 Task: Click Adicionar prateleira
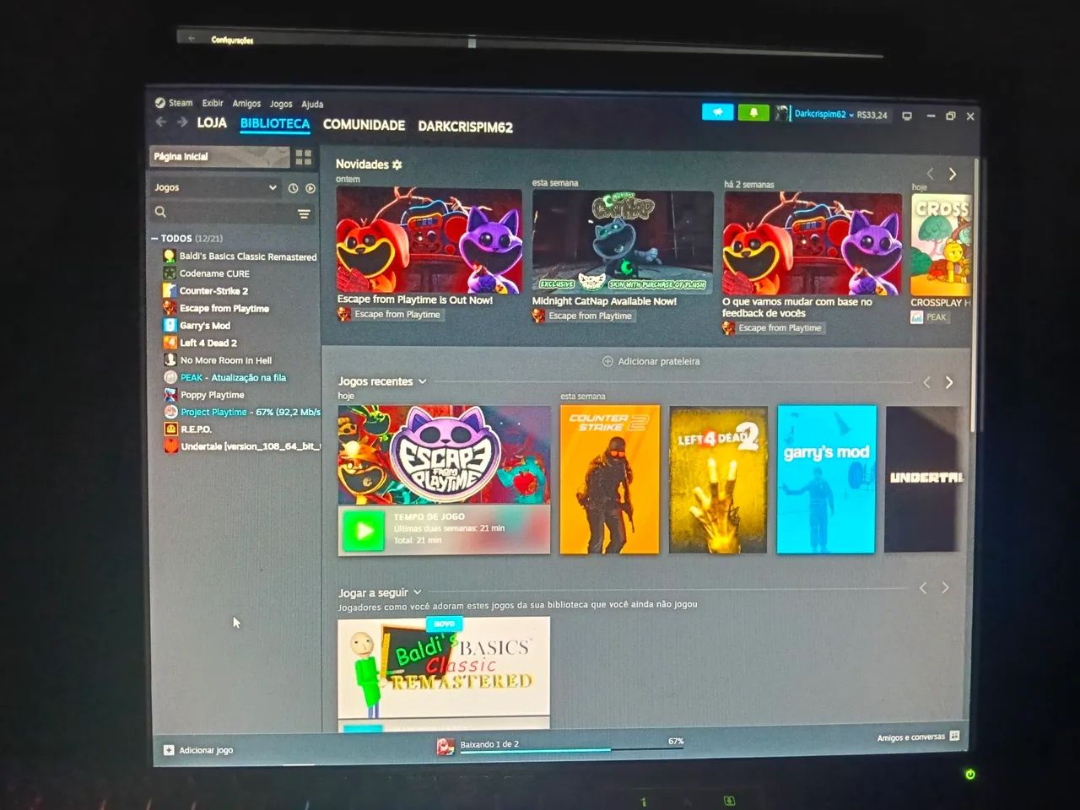pyautogui.click(x=651, y=361)
